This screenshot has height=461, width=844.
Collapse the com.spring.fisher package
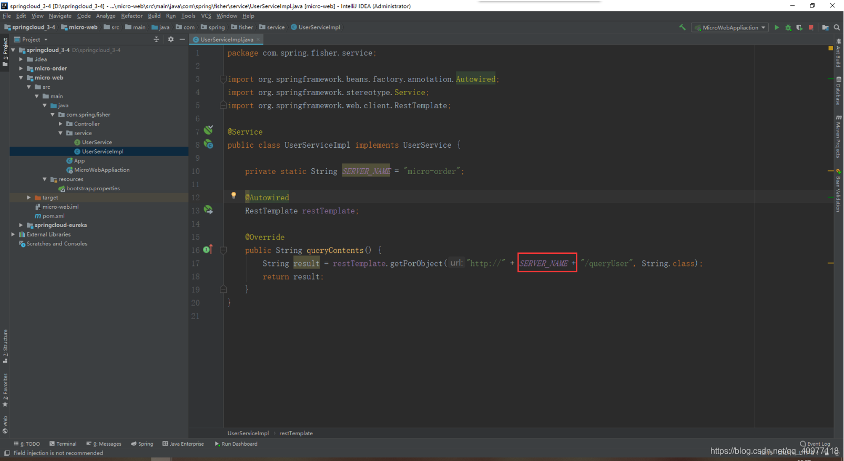tap(53, 115)
